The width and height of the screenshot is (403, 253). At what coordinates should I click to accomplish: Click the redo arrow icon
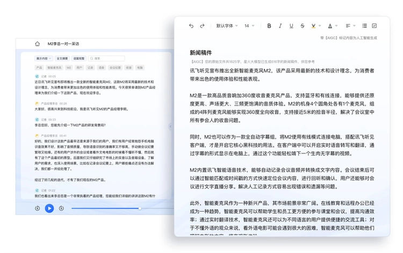202,26
